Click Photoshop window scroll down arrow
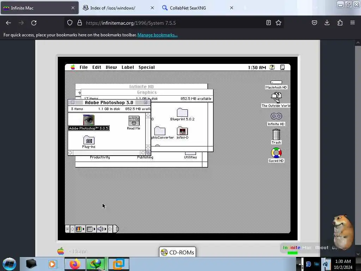Screen dimensions: 361x271 pyautogui.click(x=148, y=147)
